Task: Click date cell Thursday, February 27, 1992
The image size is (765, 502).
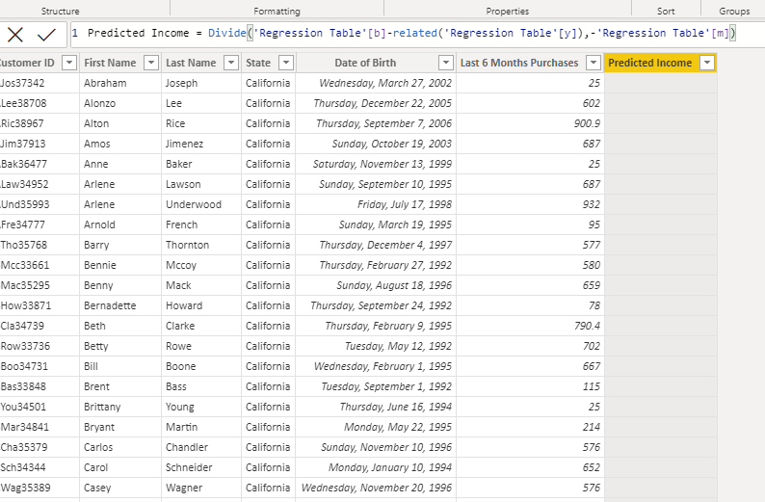Action: 385,265
